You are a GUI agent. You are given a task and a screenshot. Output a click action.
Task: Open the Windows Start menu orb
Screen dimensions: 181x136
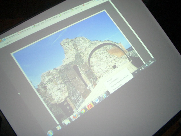(50, 133)
